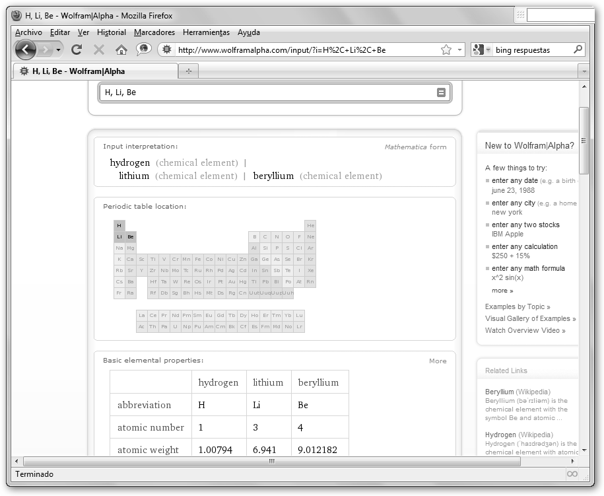The height and width of the screenshot is (496, 604).
Task: Click More in Basic elemental properties
Action: 438,361
